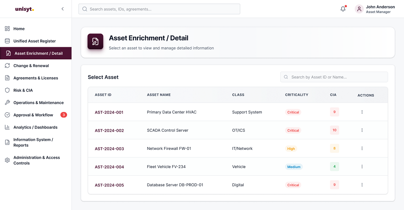Open the notifications bell
This screenshot has width=404, height=210.
click(343, 9)
